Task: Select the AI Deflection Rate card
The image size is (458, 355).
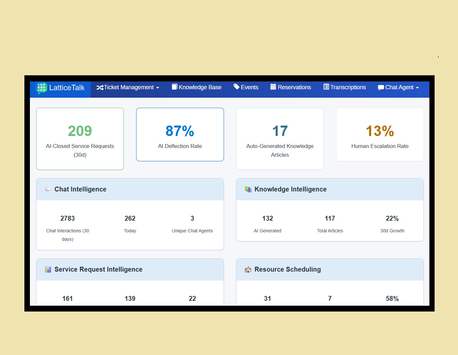Action: [180, 134]
